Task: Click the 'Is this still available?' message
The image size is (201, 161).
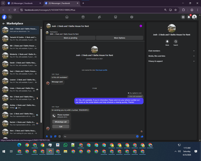Action: pyautogui.click(x=59, y=77)
